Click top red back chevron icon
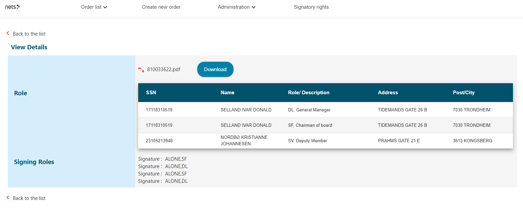Screen dimensions: 523x211 pos(8,33)
